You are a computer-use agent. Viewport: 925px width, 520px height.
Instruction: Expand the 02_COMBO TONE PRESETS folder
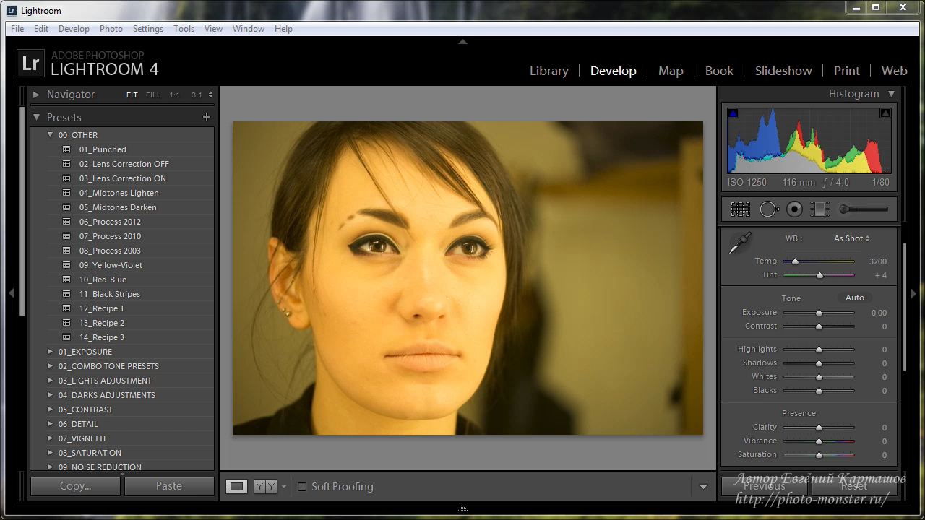[x=50, y=366]
